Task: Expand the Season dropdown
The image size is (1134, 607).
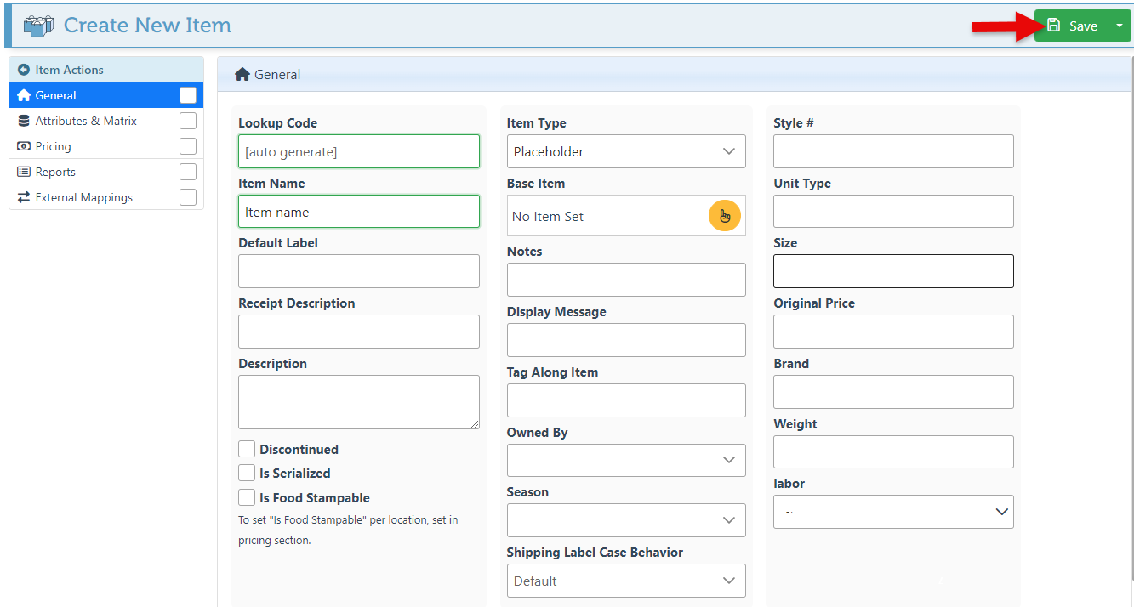Action: 626,520
